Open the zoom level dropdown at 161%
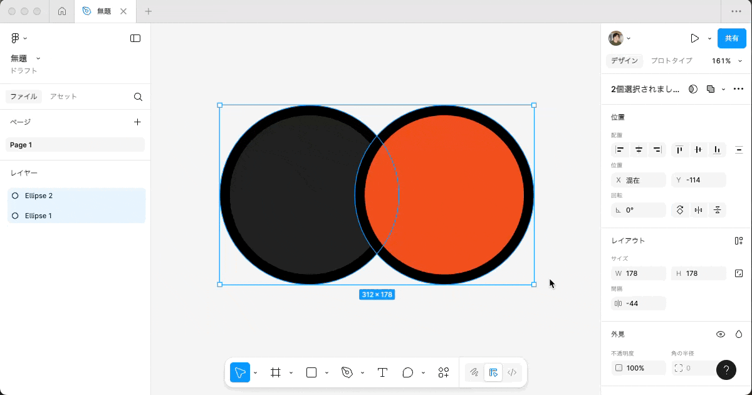The height and width of the screenshot is (395, 752). coord(725,61)
